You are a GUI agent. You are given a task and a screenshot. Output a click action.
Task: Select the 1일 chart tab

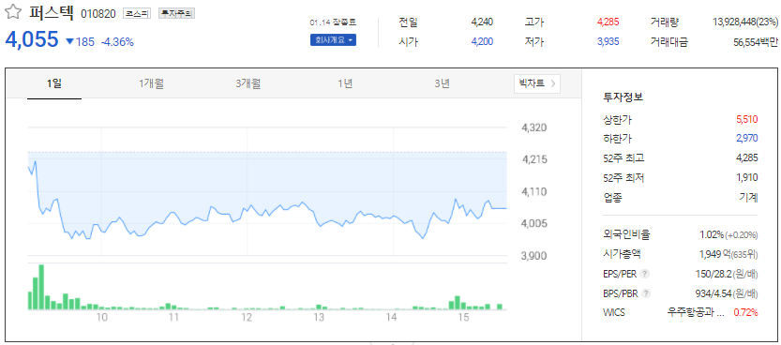click(54, 83)
